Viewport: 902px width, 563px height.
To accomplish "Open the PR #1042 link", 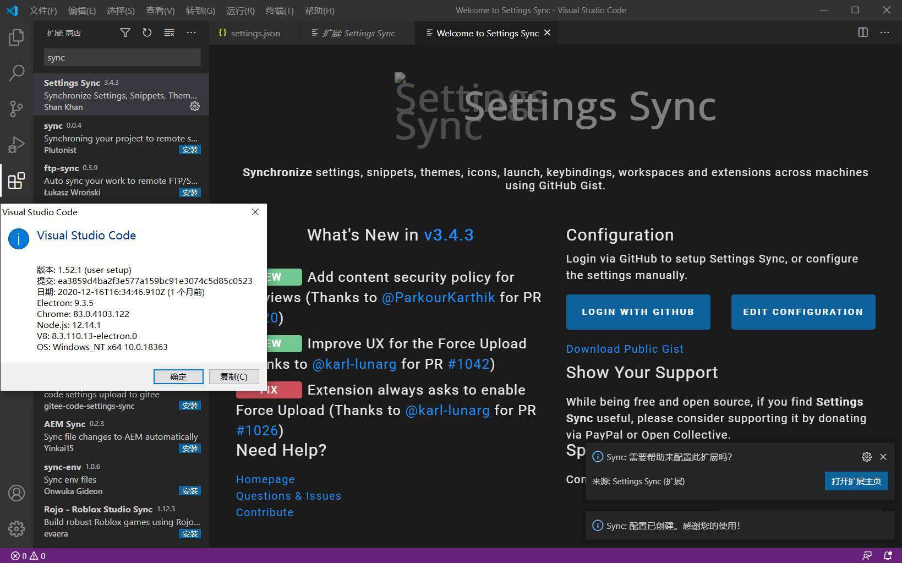I will [468, 364].
